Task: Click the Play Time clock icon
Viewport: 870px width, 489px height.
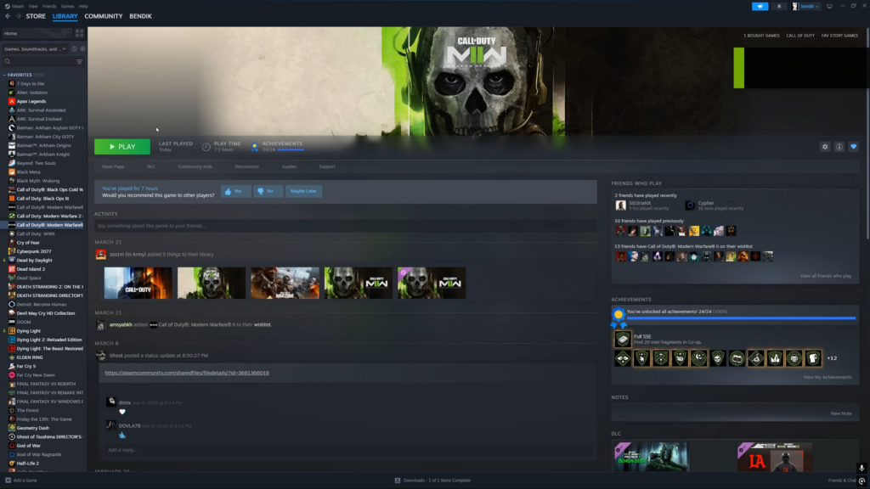Action: [x=206, y=147]
